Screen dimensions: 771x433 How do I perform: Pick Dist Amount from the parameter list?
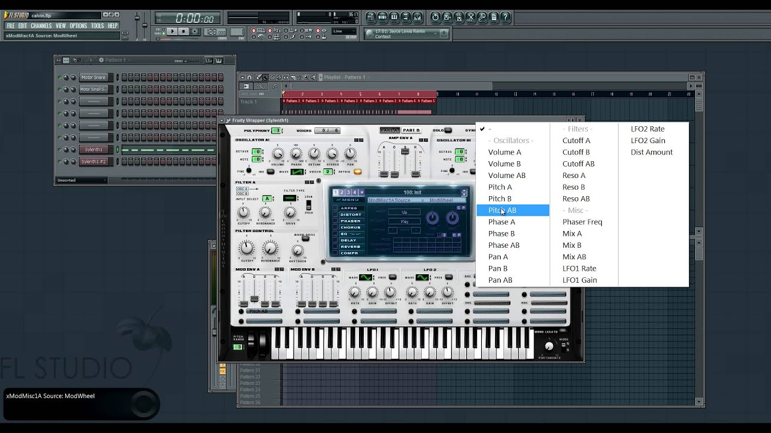point(652,152)
